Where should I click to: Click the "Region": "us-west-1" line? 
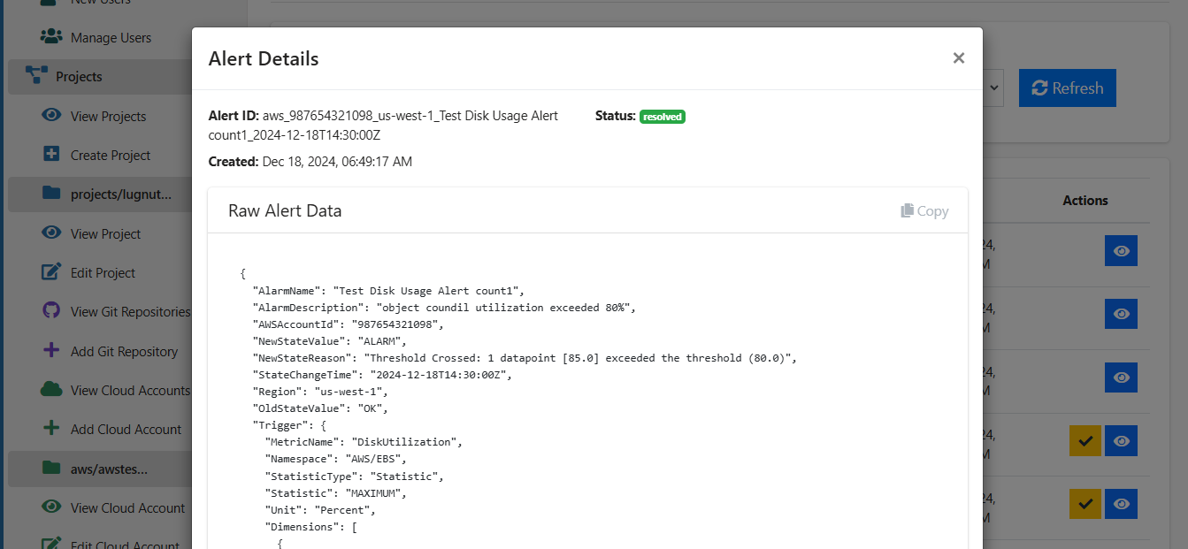click(x=320, y=392)
